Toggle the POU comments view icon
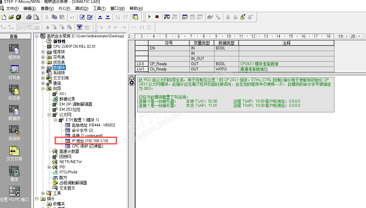The width and height of the screenshot is (366, 208). click(22, 28)
